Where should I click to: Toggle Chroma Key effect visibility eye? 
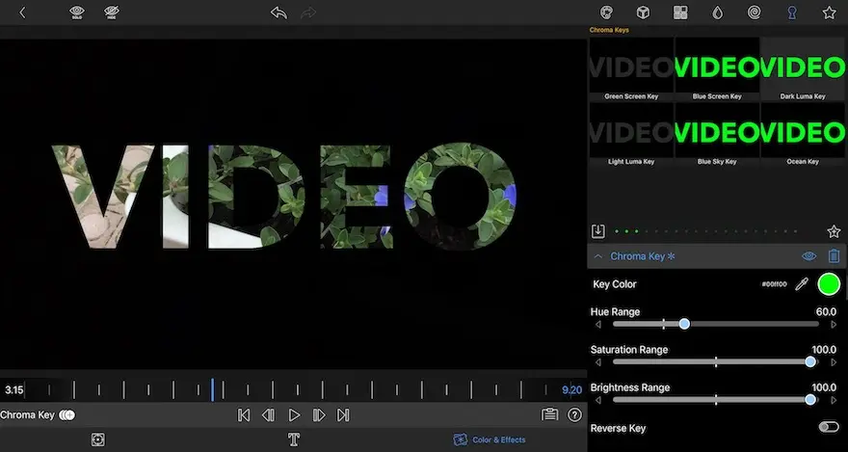pos(808,256)
